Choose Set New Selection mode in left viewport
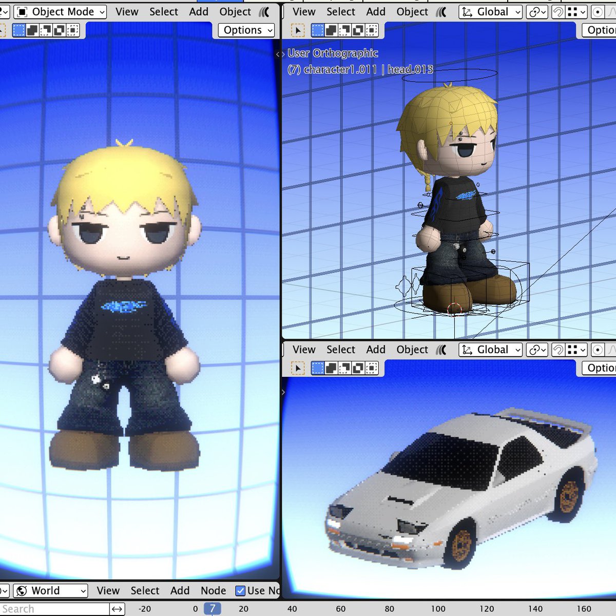 (19, 31)
